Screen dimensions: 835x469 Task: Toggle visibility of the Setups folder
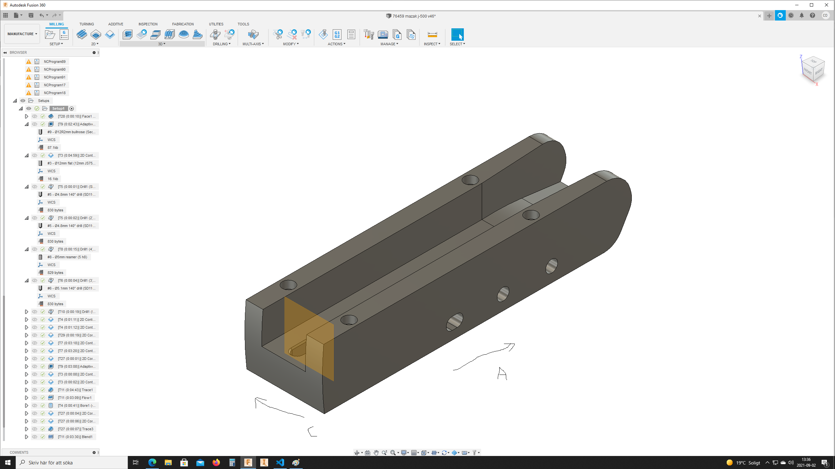(x=23, y=101)
